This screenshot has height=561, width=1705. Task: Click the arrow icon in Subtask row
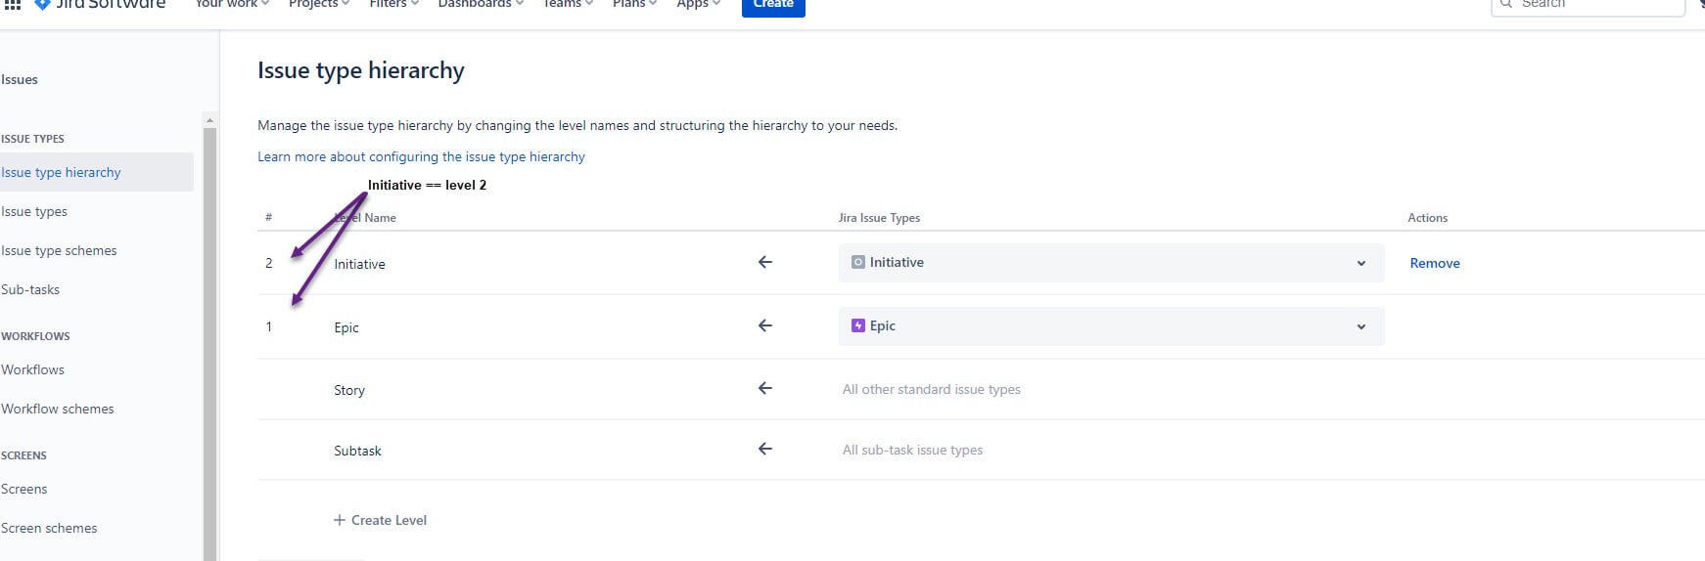pos(765,449)
